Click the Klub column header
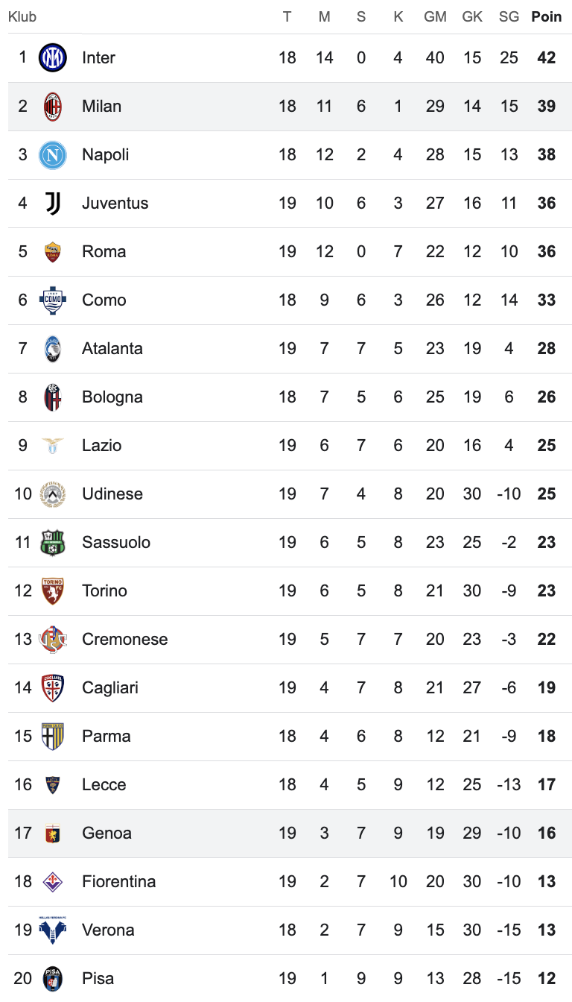The height and width of the screenshot is (1002, 572). 22,17
